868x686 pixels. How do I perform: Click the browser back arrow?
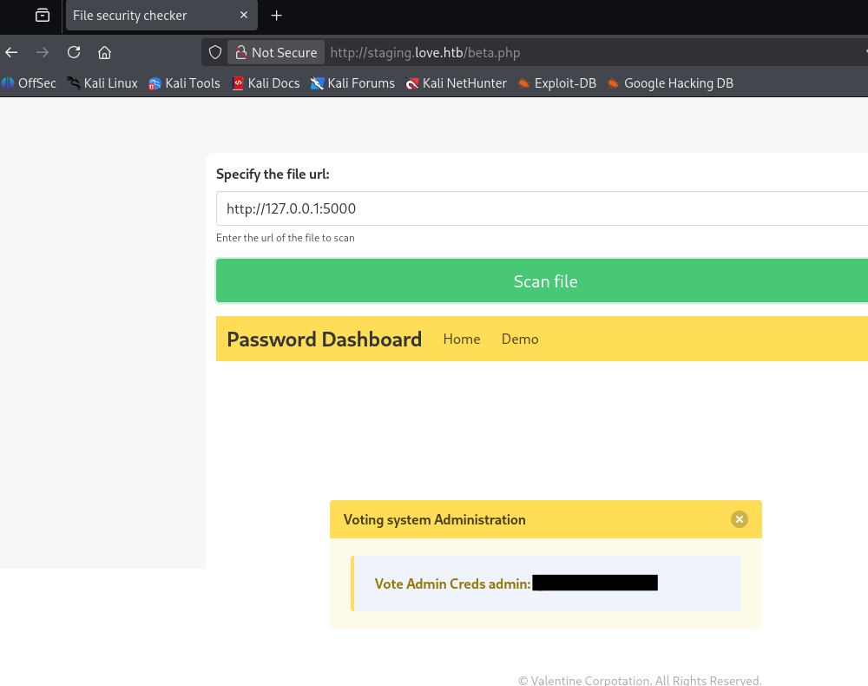pyautogui.click(x=12, y=52)
